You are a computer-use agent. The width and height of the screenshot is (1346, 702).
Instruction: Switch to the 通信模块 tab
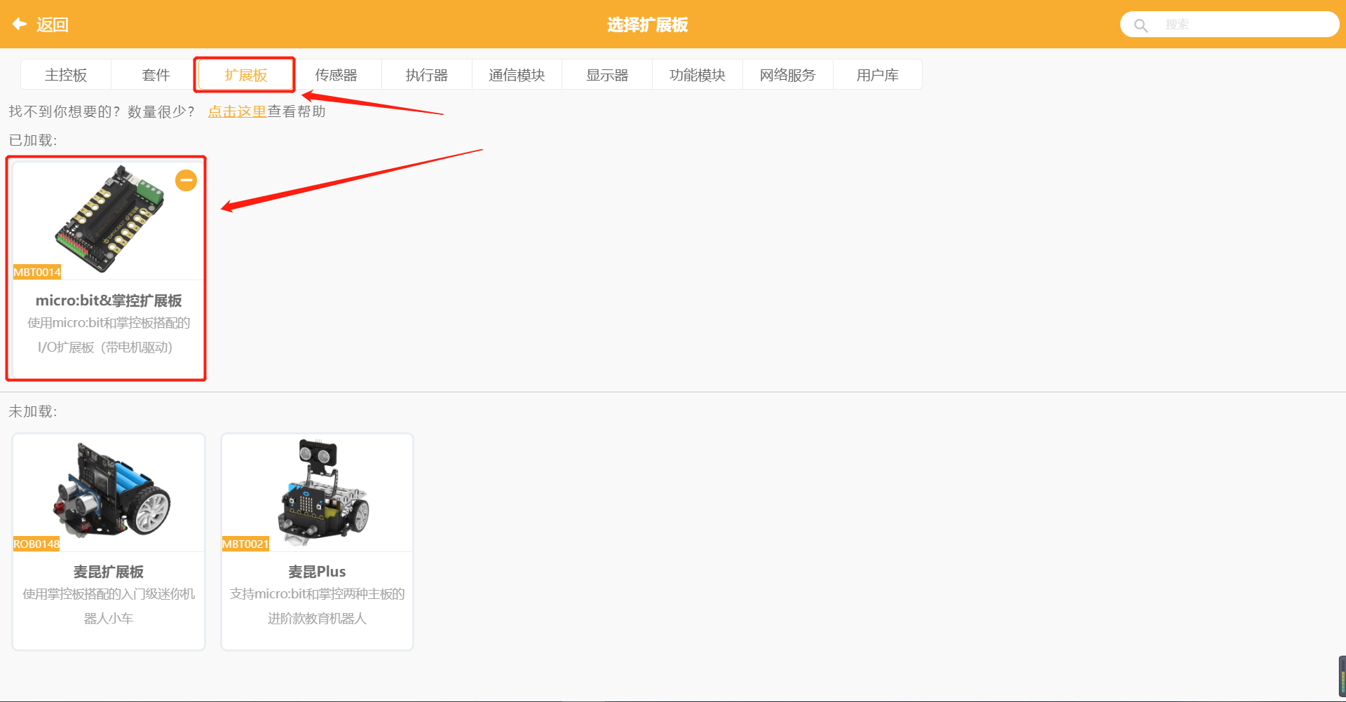pos(517,75)
